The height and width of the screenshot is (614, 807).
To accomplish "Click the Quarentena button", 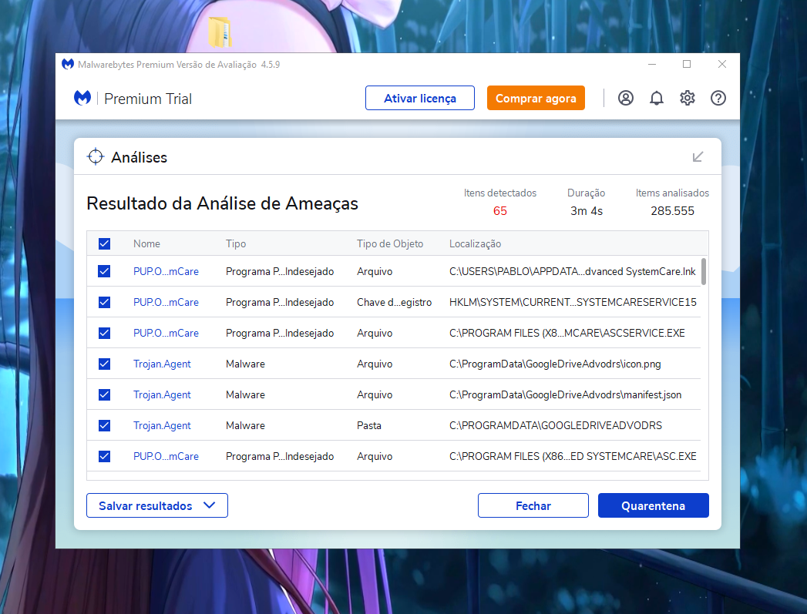I will pos(653,505).
